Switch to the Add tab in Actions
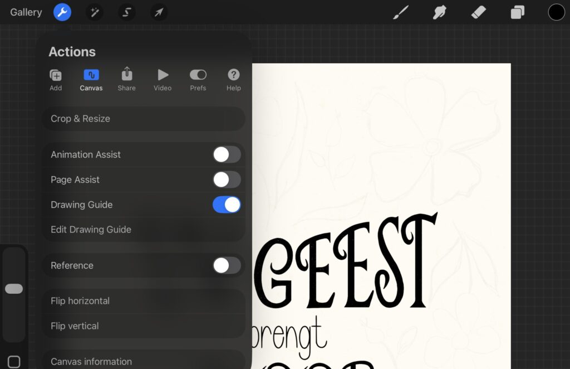 [x=56, y=80]
